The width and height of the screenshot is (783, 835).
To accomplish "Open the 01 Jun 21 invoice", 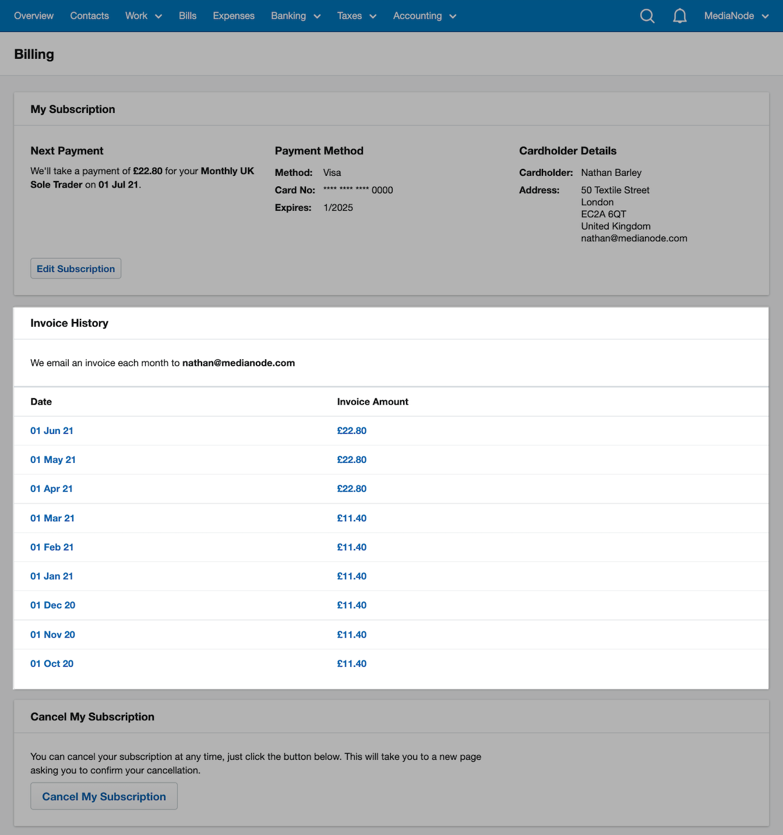I will point(52,430).
